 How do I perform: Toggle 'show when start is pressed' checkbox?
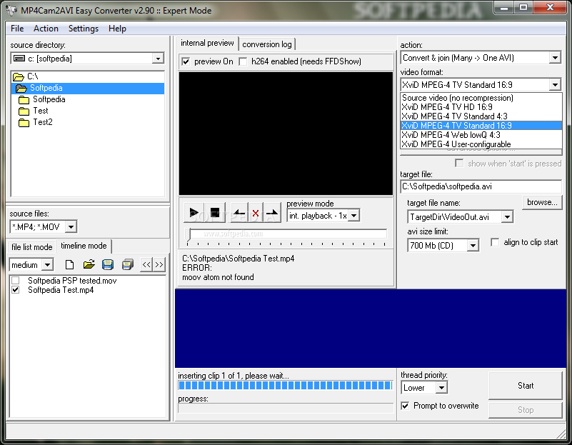pyautogui.click(x=459, y=163)
